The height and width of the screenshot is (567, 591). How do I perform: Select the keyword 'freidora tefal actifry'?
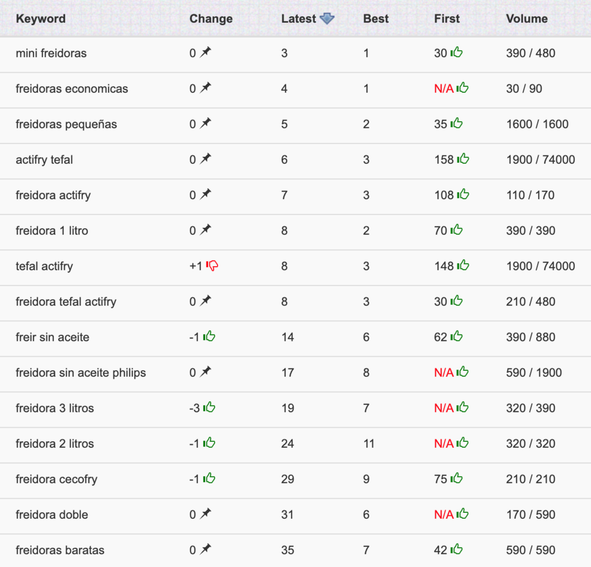[x=66, y=301]
